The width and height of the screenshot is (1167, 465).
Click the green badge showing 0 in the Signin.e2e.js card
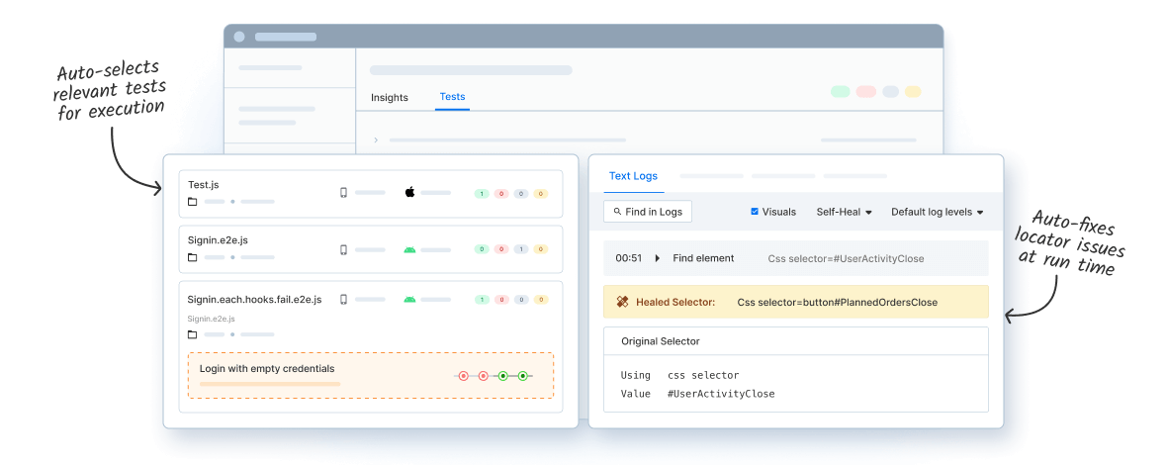[482, 249]
